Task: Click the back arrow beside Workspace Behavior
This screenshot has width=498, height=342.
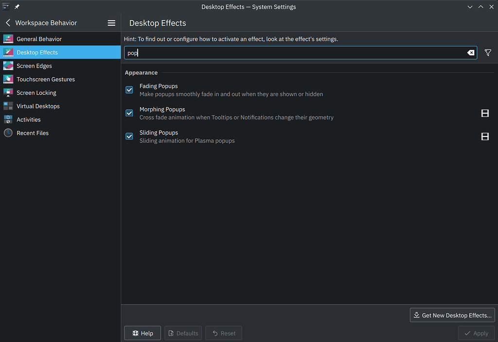Action: point(7,22)
